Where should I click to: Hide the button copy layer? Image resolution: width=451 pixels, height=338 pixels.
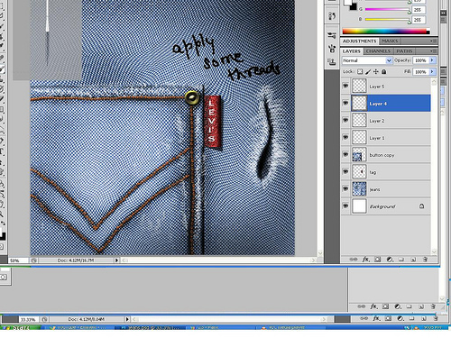click(x=345, y=154)
